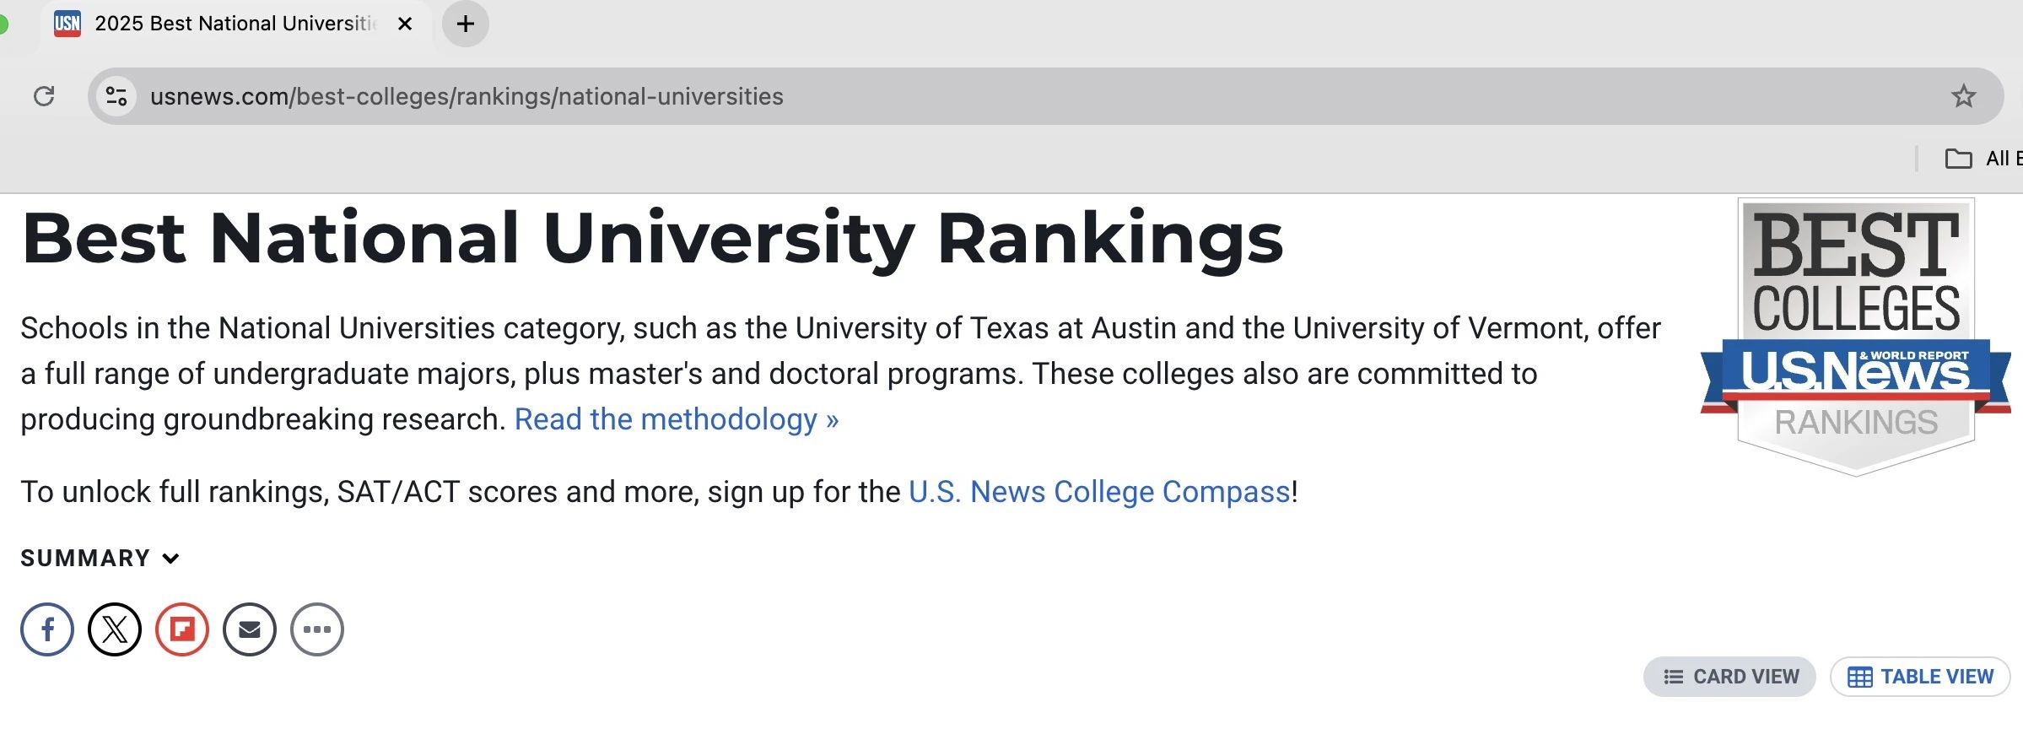Share via the Flipboard icon
2023x729 pixels.
point(182,629)
